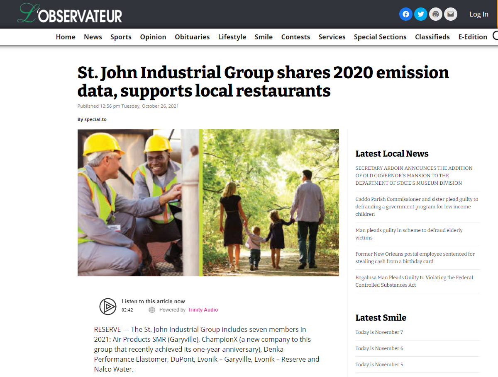
Task: Expand the Services menu
Action: pyautogui.click(x=332, y=37)
